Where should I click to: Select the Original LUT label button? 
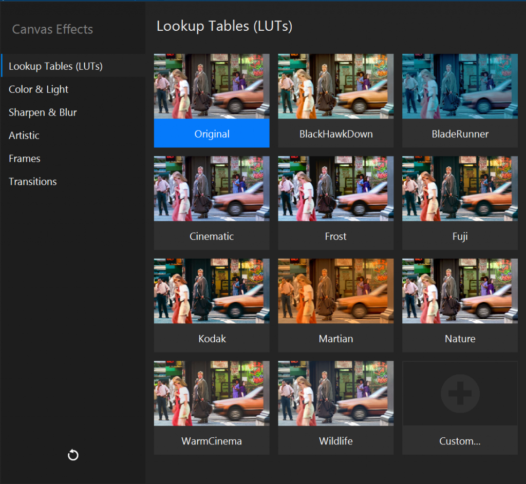(x=212, y=133)
